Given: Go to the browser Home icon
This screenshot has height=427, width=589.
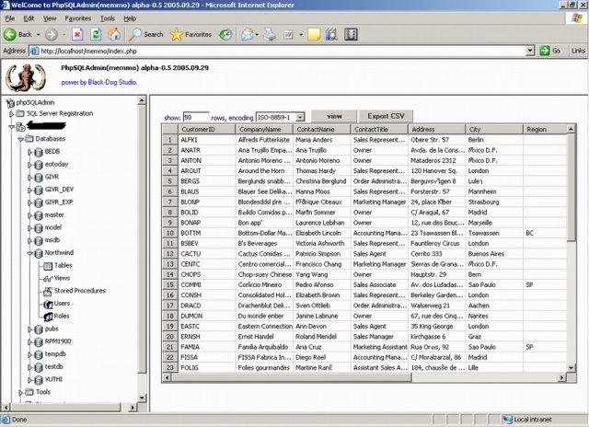Looking at the screenshot, I should click(113, 34).
